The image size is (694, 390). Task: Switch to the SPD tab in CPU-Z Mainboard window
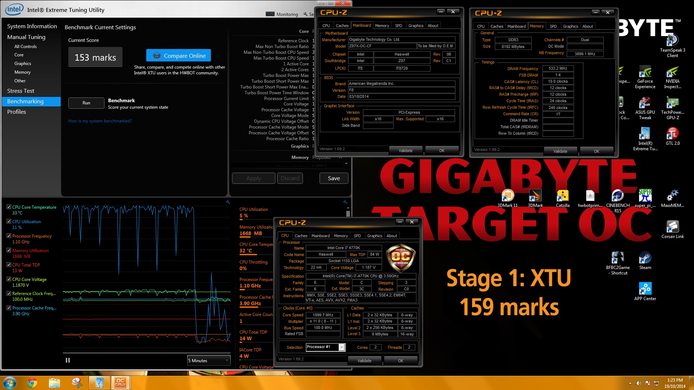pyautogui.click(x=398, y=26)
